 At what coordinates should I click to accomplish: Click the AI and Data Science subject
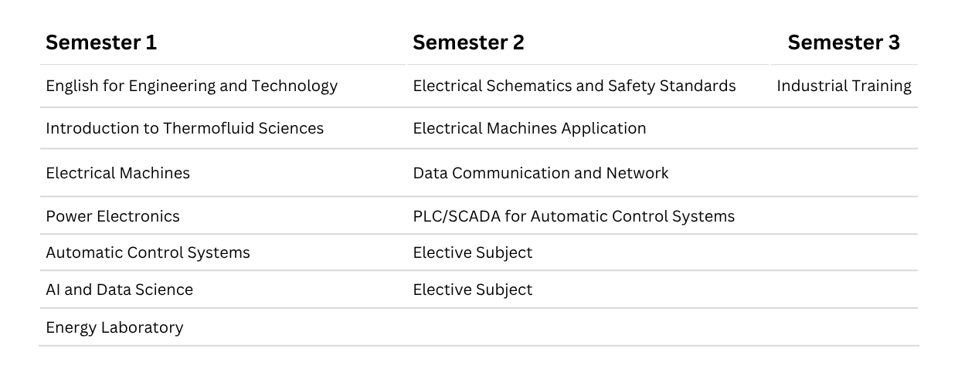119,289
